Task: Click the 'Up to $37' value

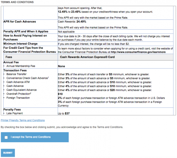Action: click(x=64, y=114)
